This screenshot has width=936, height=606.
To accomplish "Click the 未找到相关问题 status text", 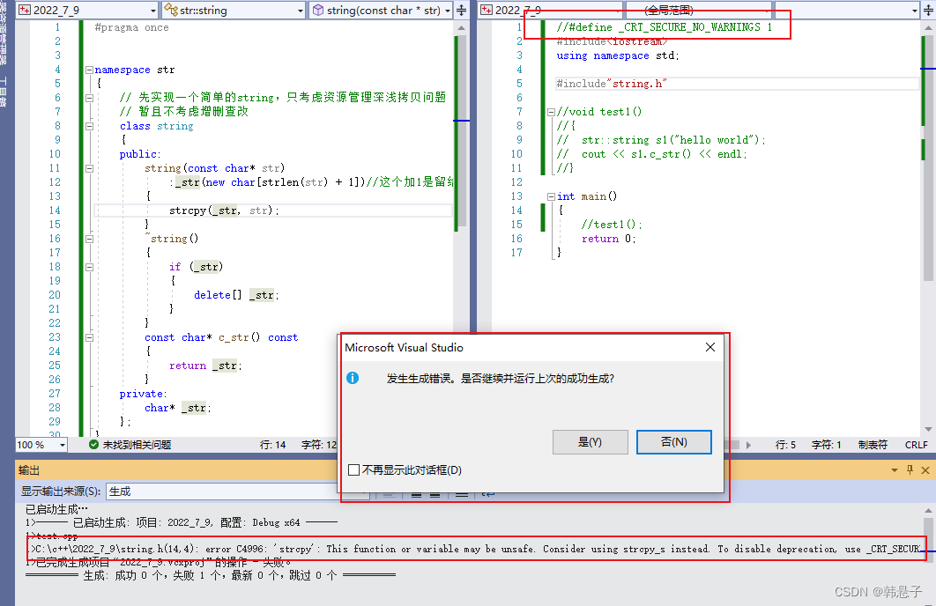I will [137, 445].
